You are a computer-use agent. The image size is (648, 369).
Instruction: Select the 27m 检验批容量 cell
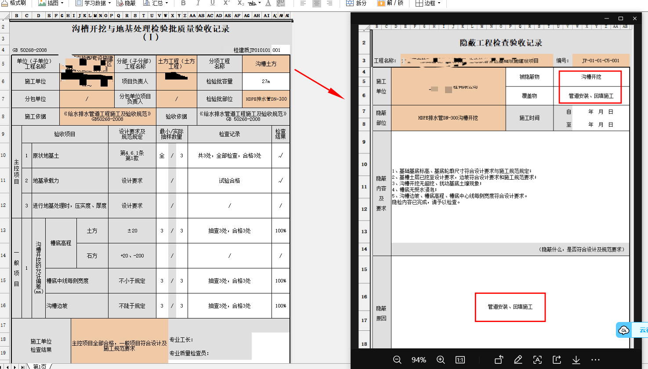(x=266, y=81)
